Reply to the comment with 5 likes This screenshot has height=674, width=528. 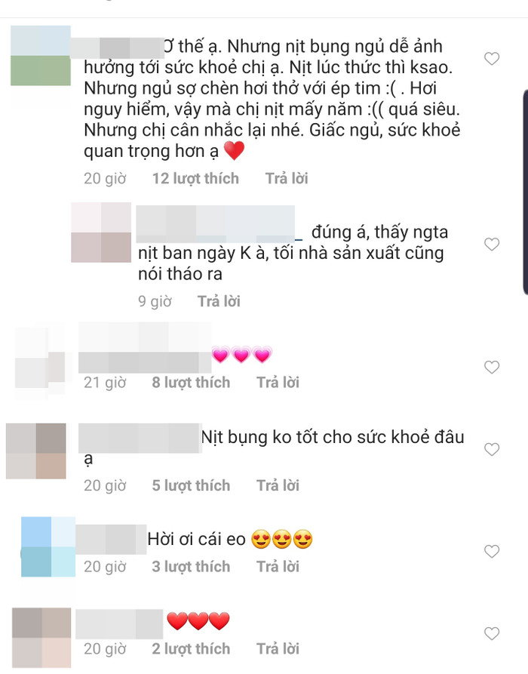278,485
